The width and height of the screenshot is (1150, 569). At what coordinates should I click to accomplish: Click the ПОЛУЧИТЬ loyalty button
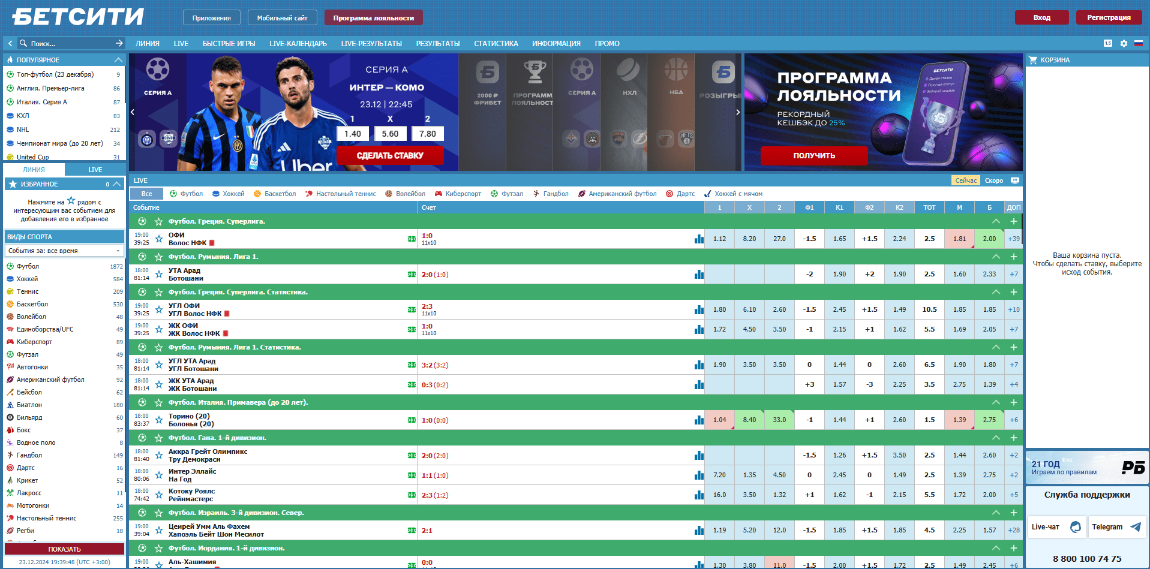tap(814, 155)
